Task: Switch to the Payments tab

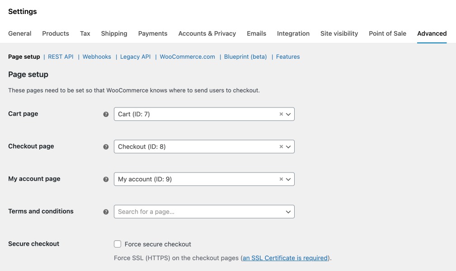Action: point(153,33)
